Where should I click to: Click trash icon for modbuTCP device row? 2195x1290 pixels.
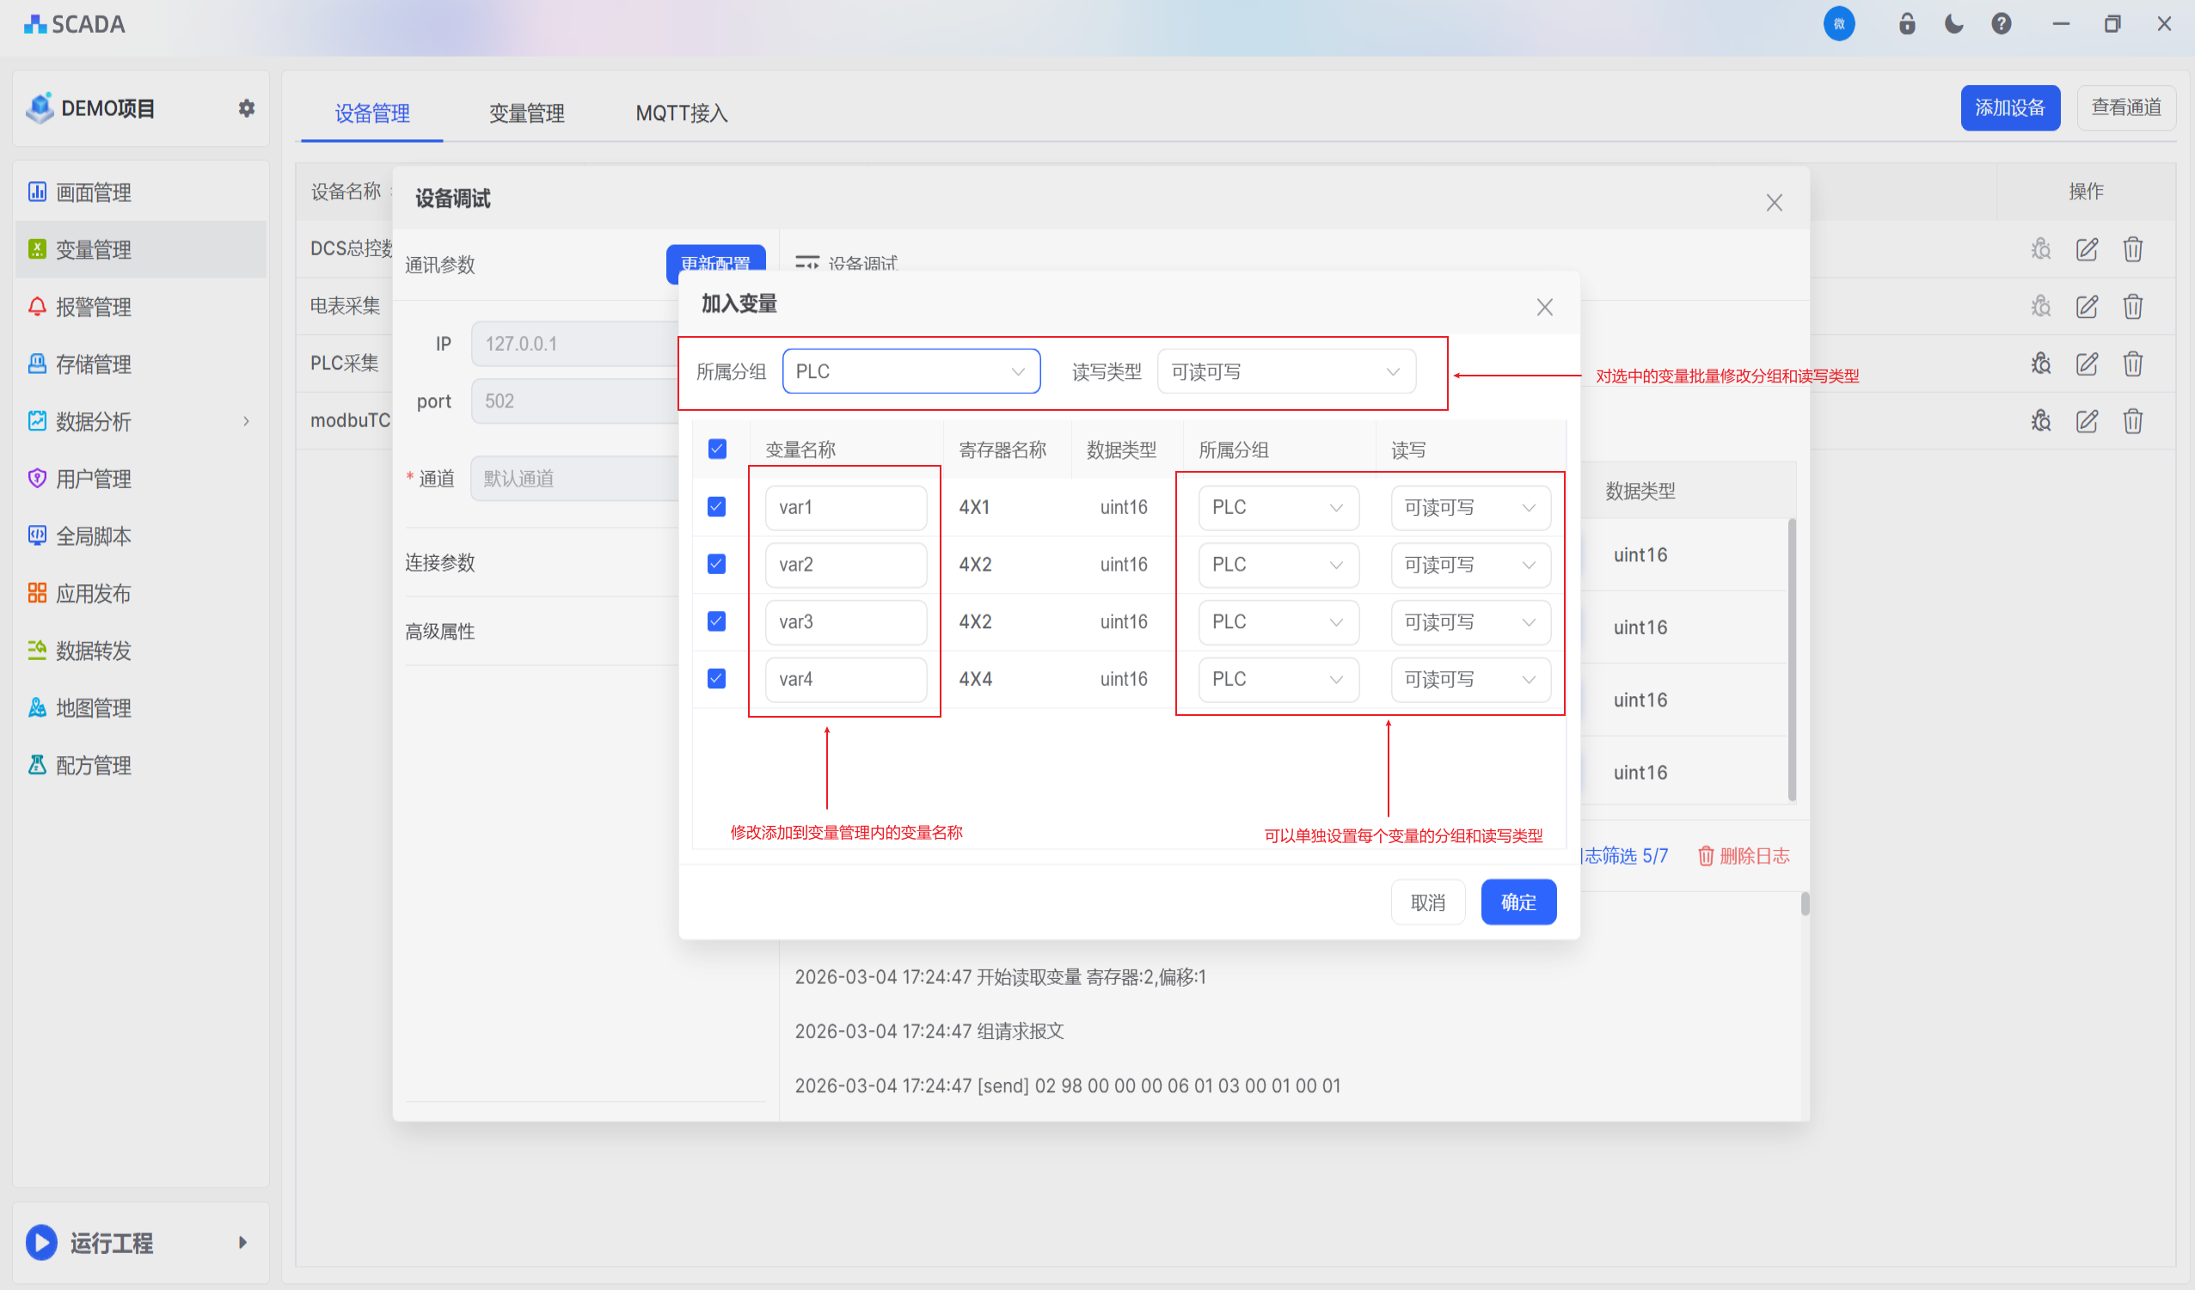coord(2132,421)
